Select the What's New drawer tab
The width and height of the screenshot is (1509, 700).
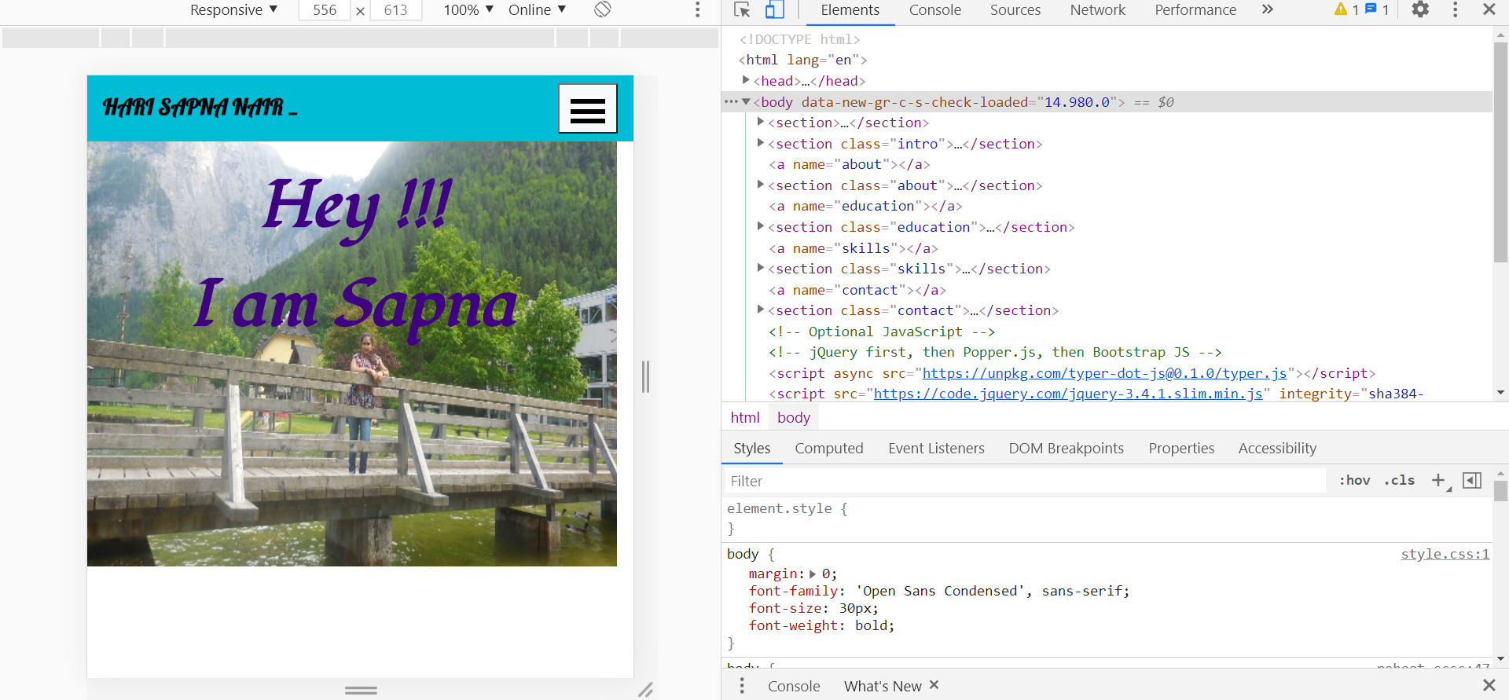point(883,686)
